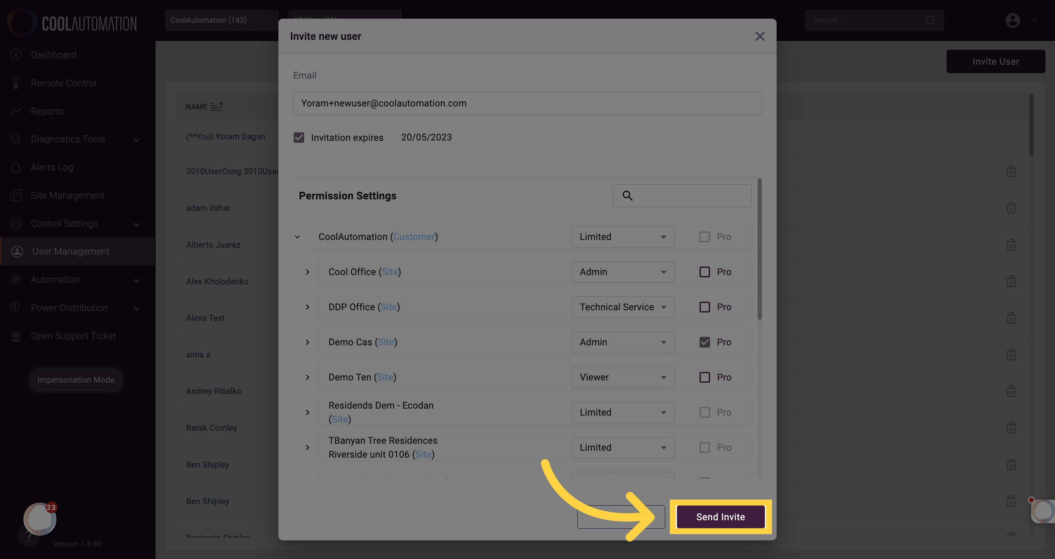1055x559 pixels.
Task: Click the permission list vertical scrollbar
Action: 759,249
